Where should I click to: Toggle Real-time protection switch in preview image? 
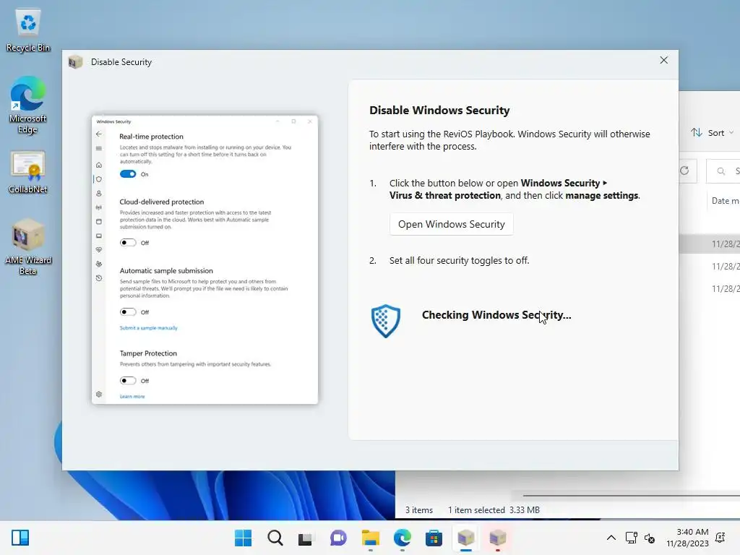[128, 174]
